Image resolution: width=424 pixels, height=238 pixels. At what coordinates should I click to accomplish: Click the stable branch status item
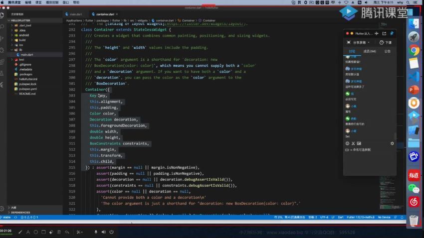[5, 217]
